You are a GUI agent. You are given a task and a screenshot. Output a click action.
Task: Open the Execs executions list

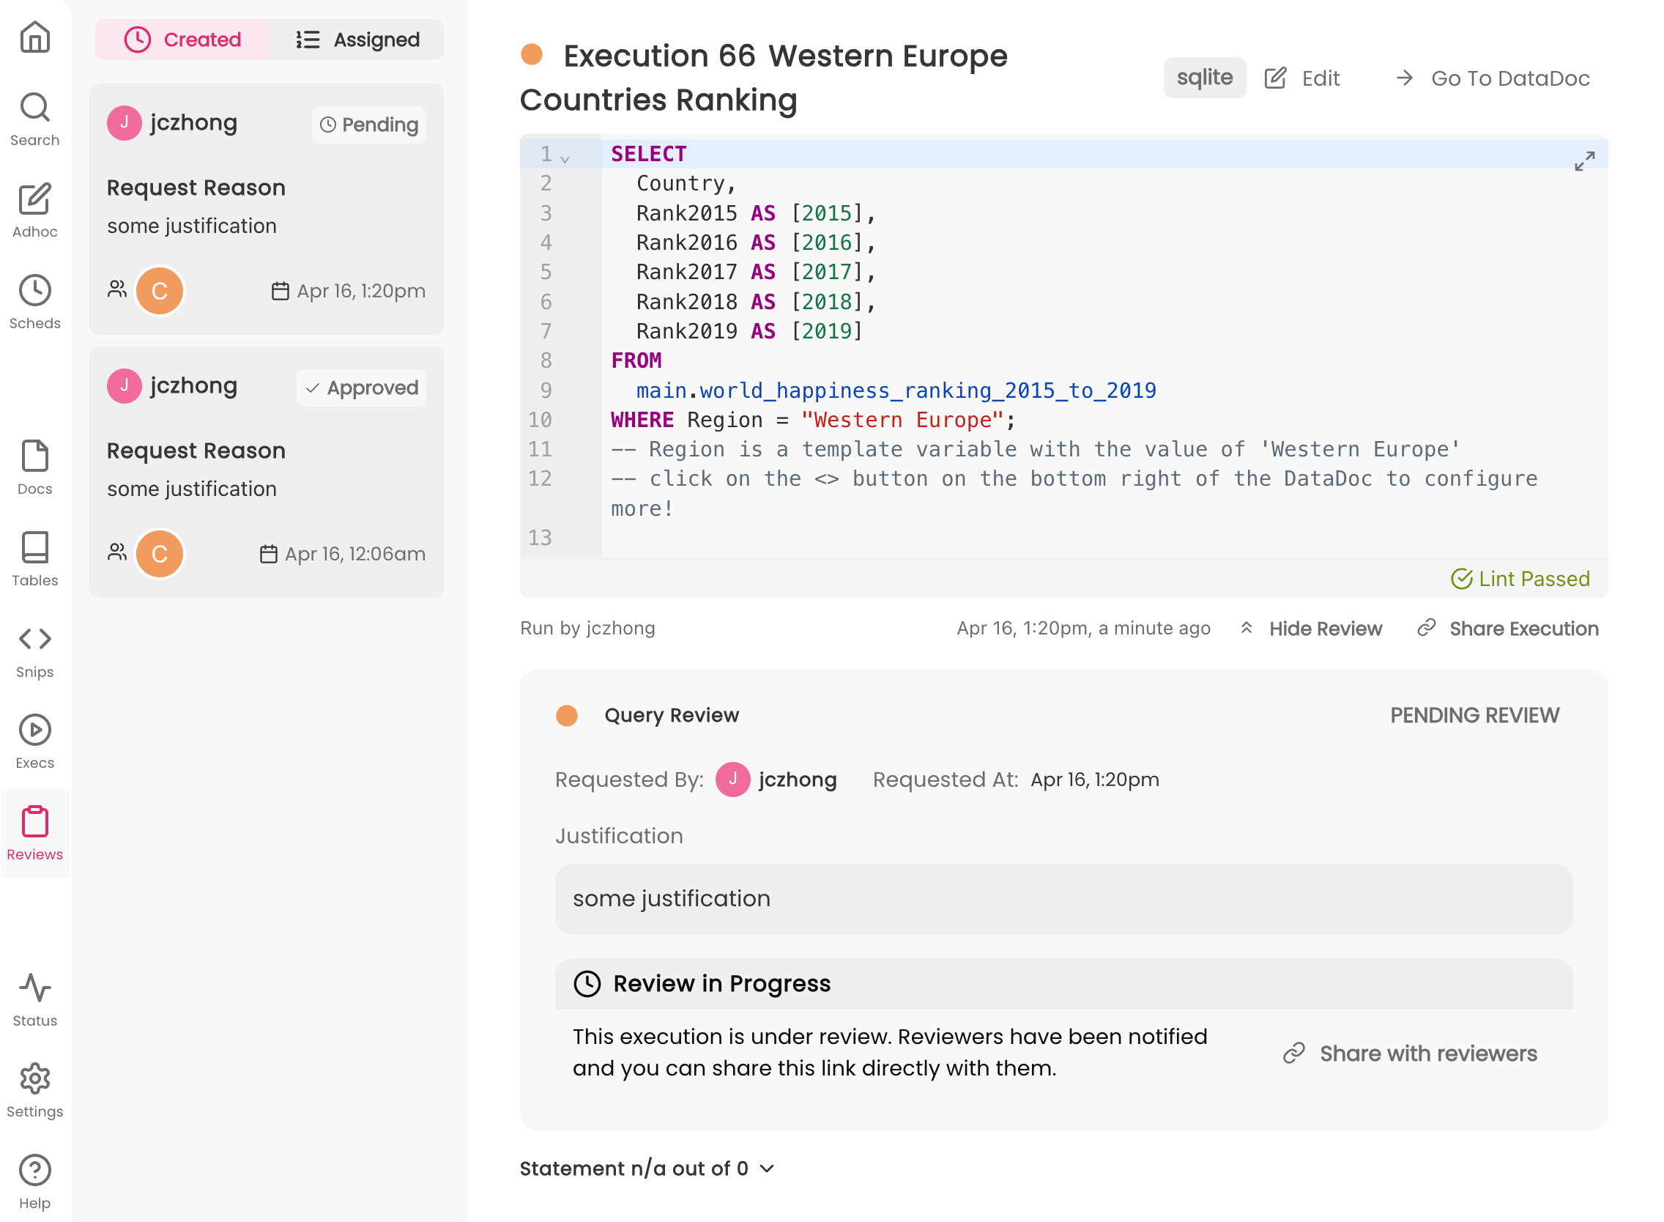tap(34, 742)
